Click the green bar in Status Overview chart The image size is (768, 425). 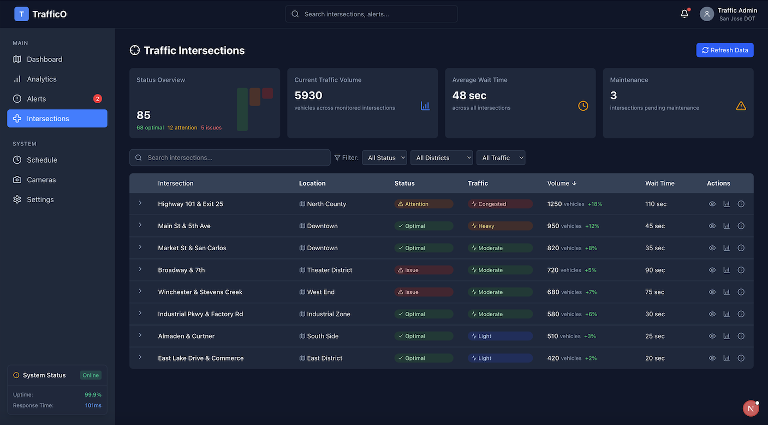242,109
